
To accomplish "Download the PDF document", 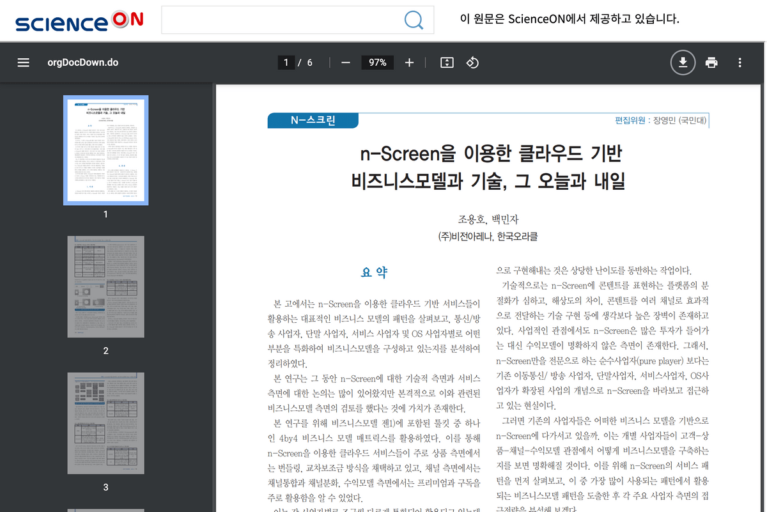I will [683, 63].
